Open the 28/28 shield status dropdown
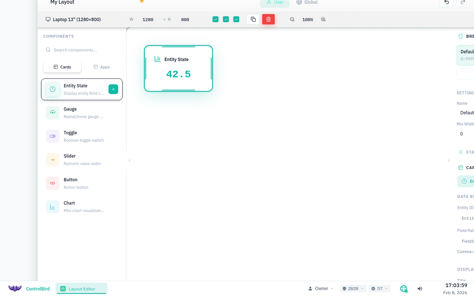474x296 pixels. coord(353,289)
